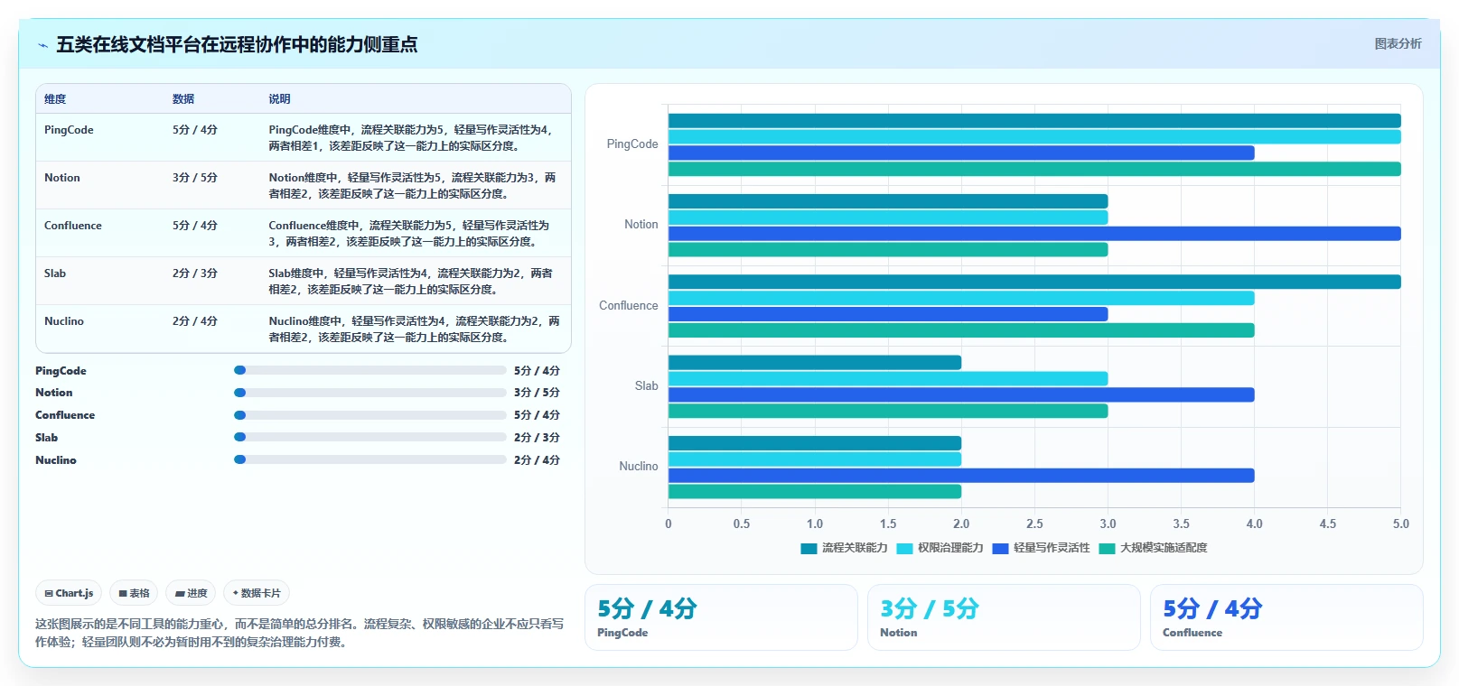Click the 2分 / 3分 value in Slab table row

tap(195, 273)
